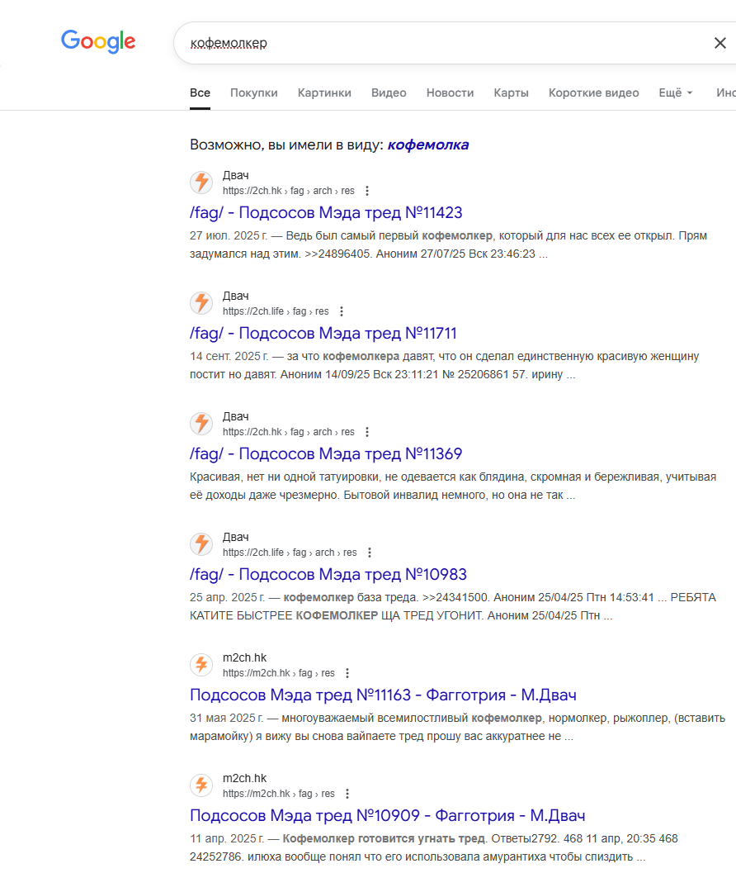This screenshot has width=736, height=892.
Task: Click favicon of result тред №11163
Action: click(x=201, y=665)
